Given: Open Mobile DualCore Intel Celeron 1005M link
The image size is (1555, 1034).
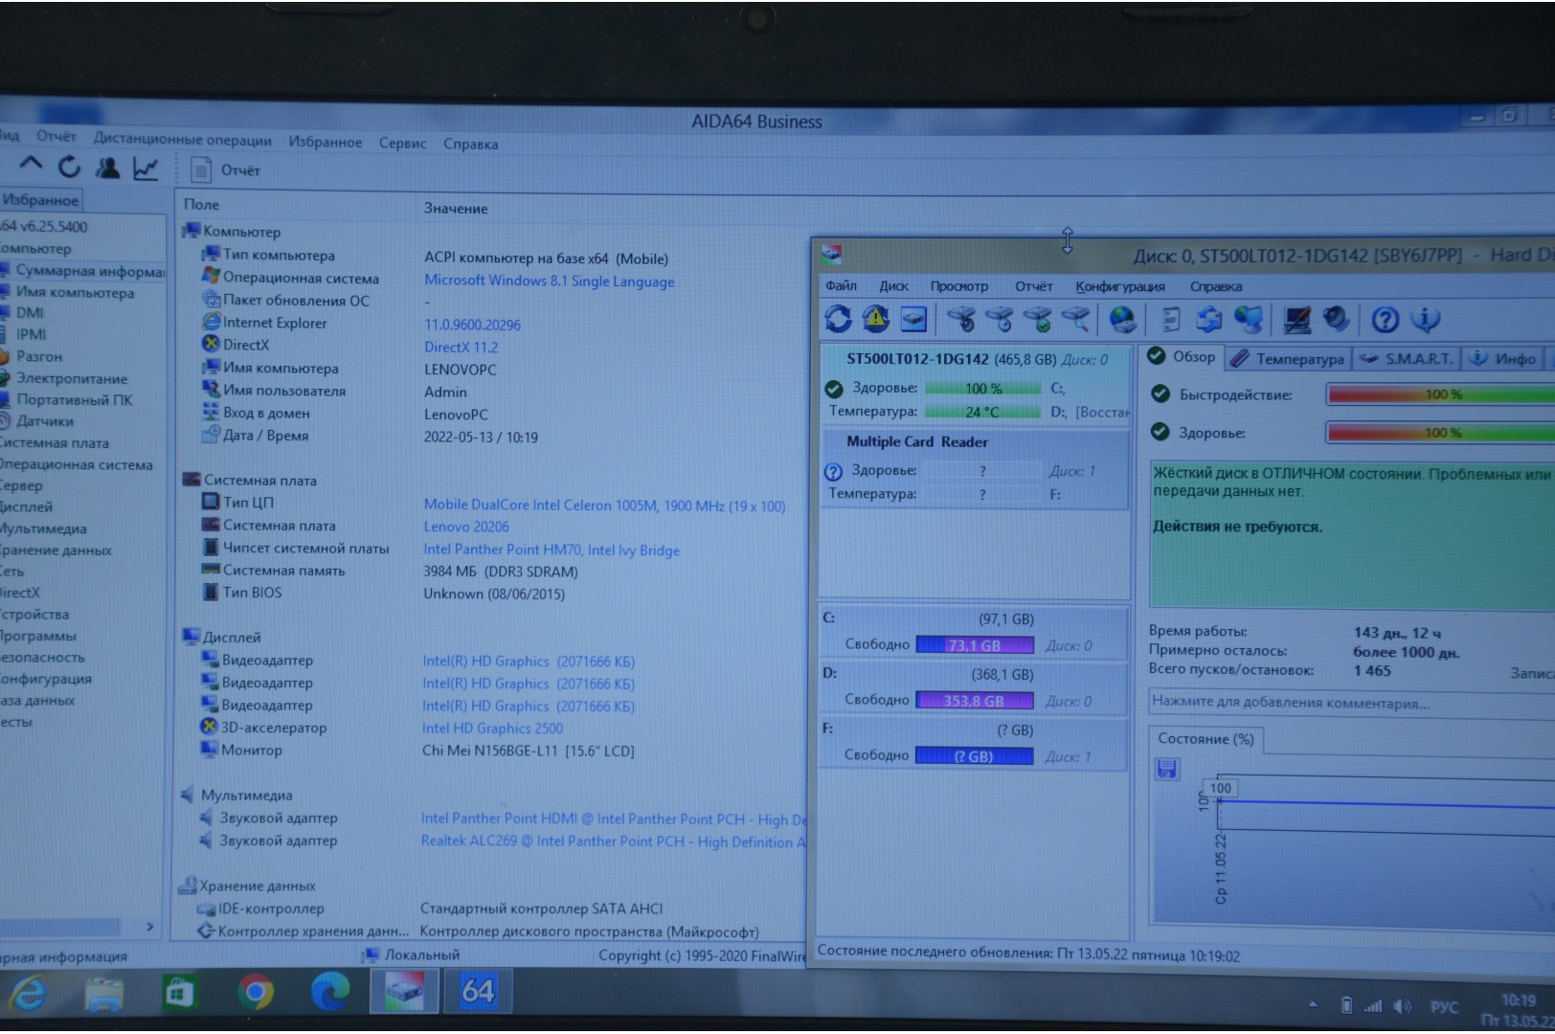Looking at the screenshot, I should click(604, 506).
